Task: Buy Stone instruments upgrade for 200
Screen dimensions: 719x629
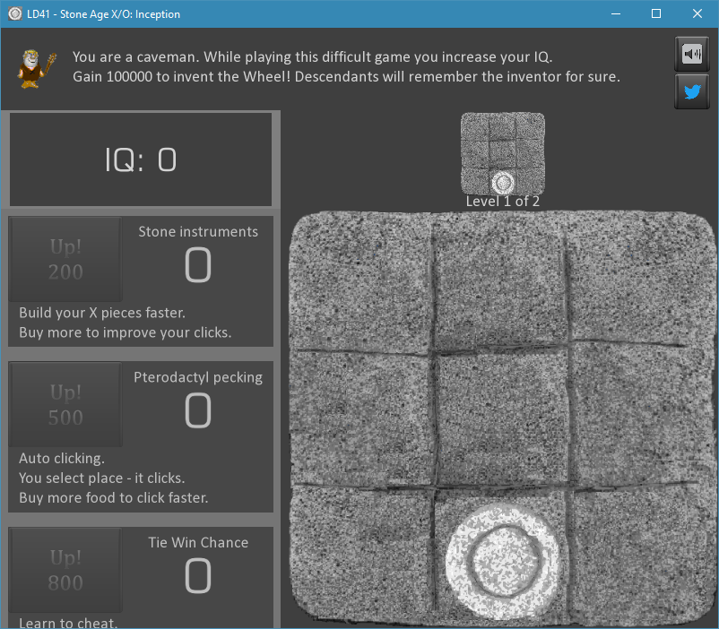Action: tap(65, 259)
